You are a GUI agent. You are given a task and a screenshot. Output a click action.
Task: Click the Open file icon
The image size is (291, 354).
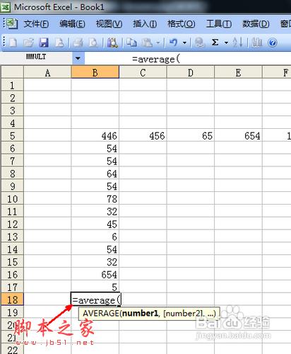[x=28, y=42]
